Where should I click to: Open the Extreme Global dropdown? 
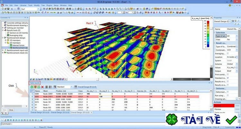pos(237,64)
